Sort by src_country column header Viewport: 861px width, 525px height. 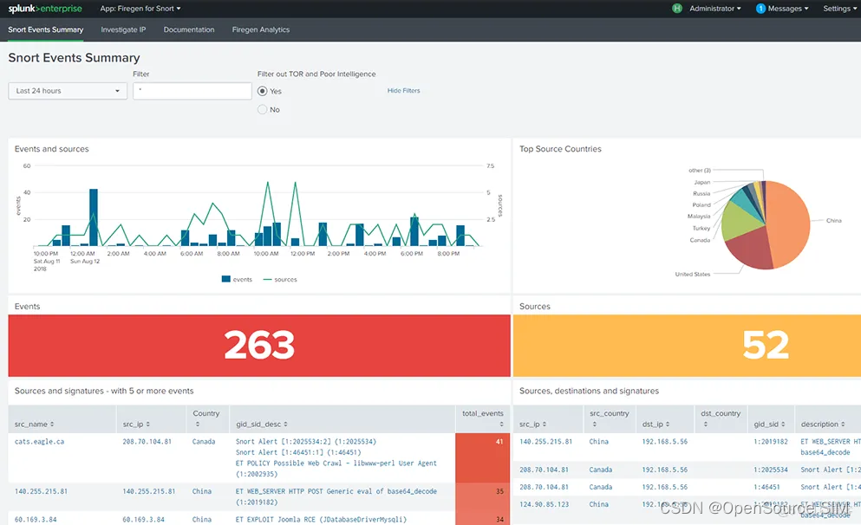pos(609,418)
